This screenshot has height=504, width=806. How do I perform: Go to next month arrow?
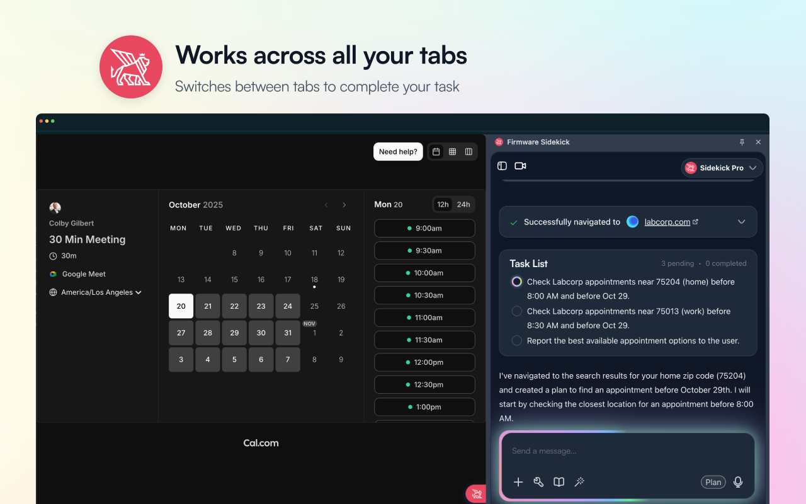[344, 205]
